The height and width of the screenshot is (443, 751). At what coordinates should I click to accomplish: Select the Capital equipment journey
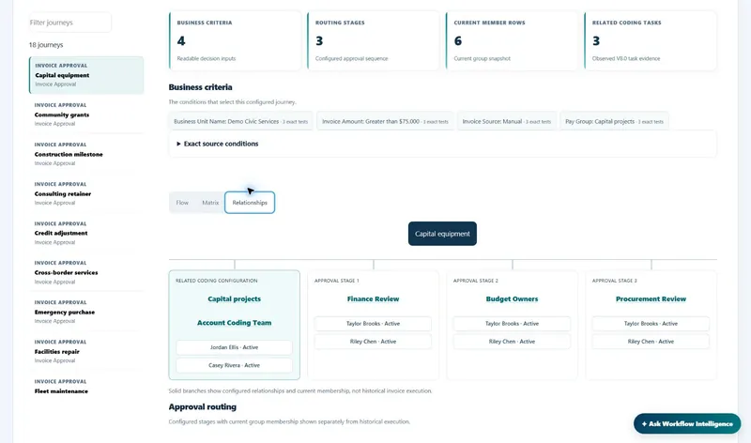coord(86,75)
